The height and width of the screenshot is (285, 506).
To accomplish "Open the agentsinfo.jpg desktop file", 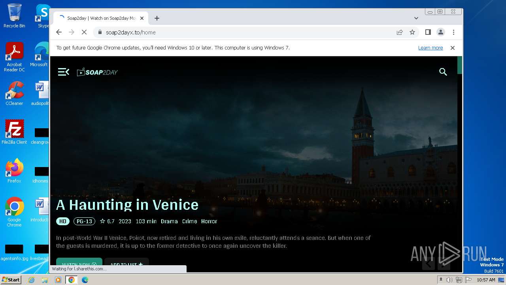I will 14,253.
